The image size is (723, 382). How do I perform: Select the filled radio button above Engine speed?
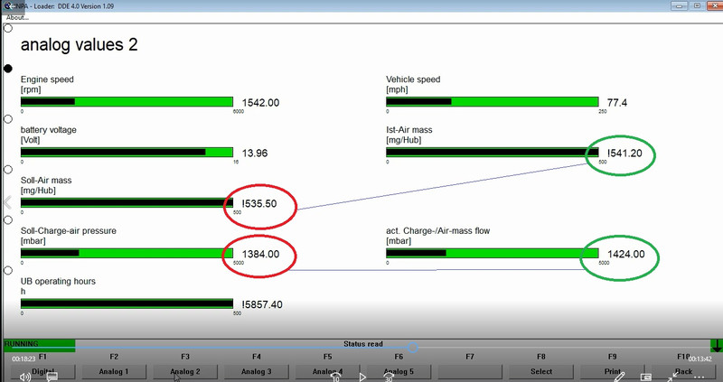8,69
